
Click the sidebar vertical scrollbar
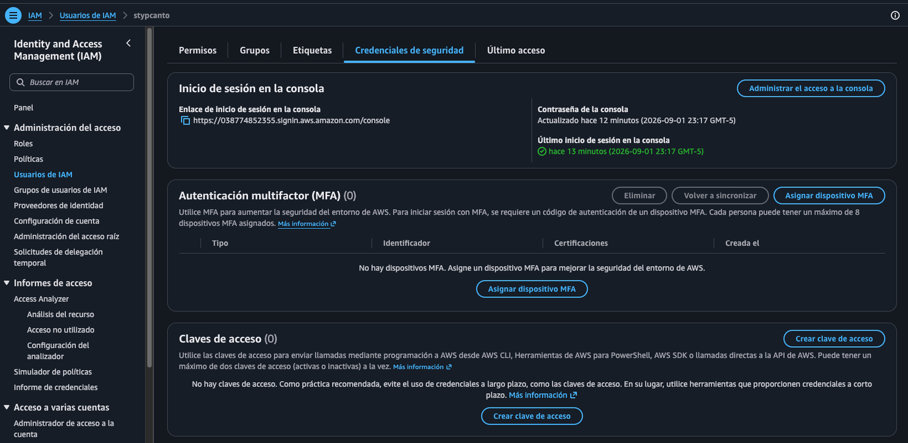(149, 198)
